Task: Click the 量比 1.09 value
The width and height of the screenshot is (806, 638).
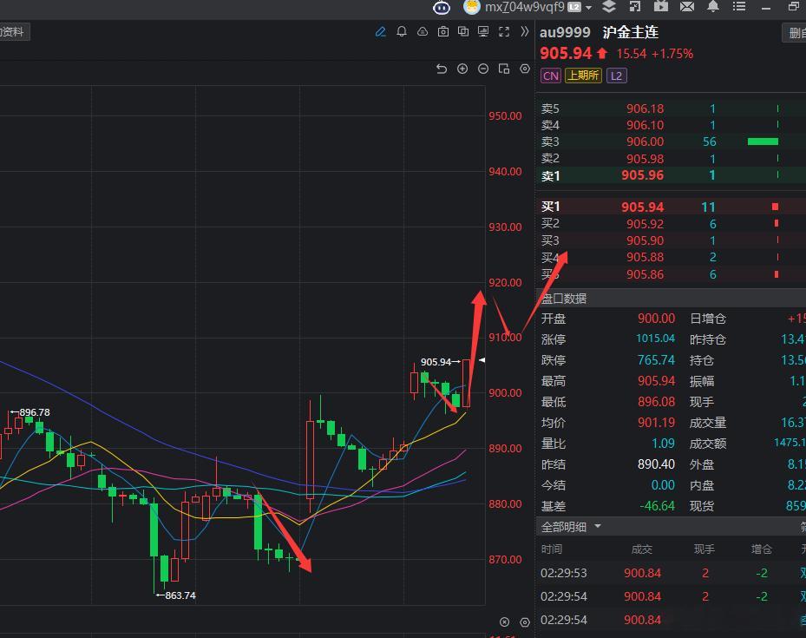Action: pyautogui.click(x=663, y=444)
